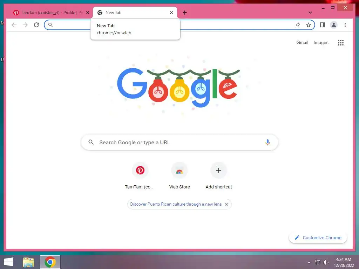Click Customize Chrome button
Image resolution: width=359 pixels, height=269 pixels.
318,238
